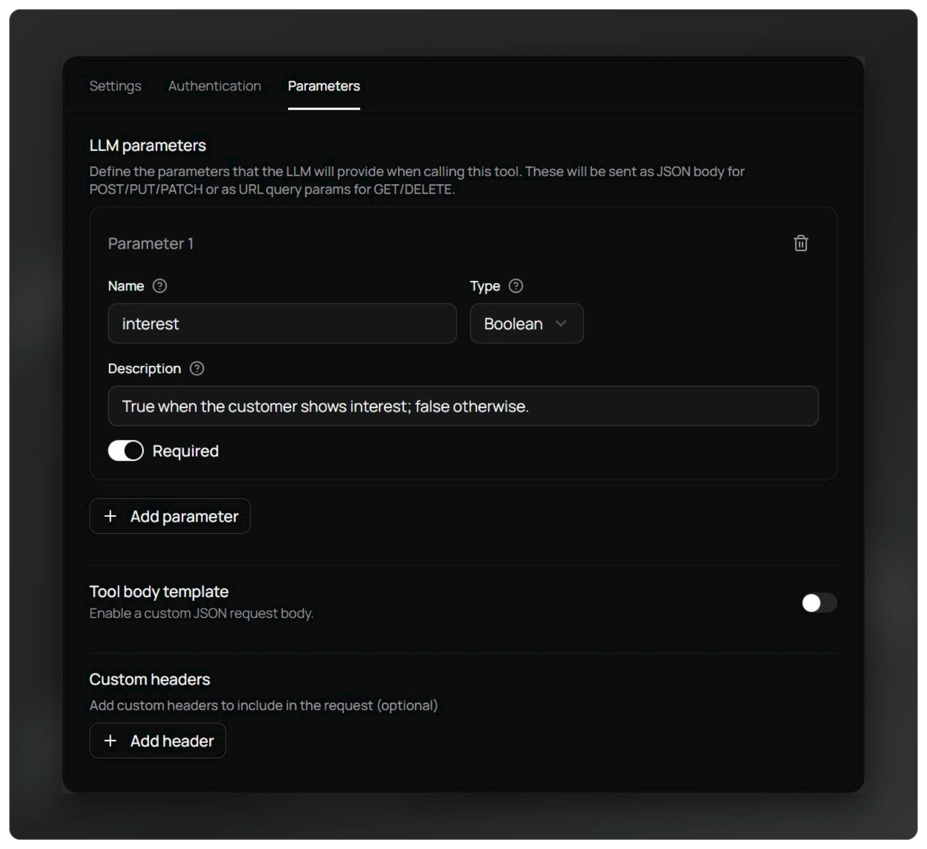This screenshot has height=849, width=927.
Task: Focus the Name input containing interest
Action: (x=282, y=323)
